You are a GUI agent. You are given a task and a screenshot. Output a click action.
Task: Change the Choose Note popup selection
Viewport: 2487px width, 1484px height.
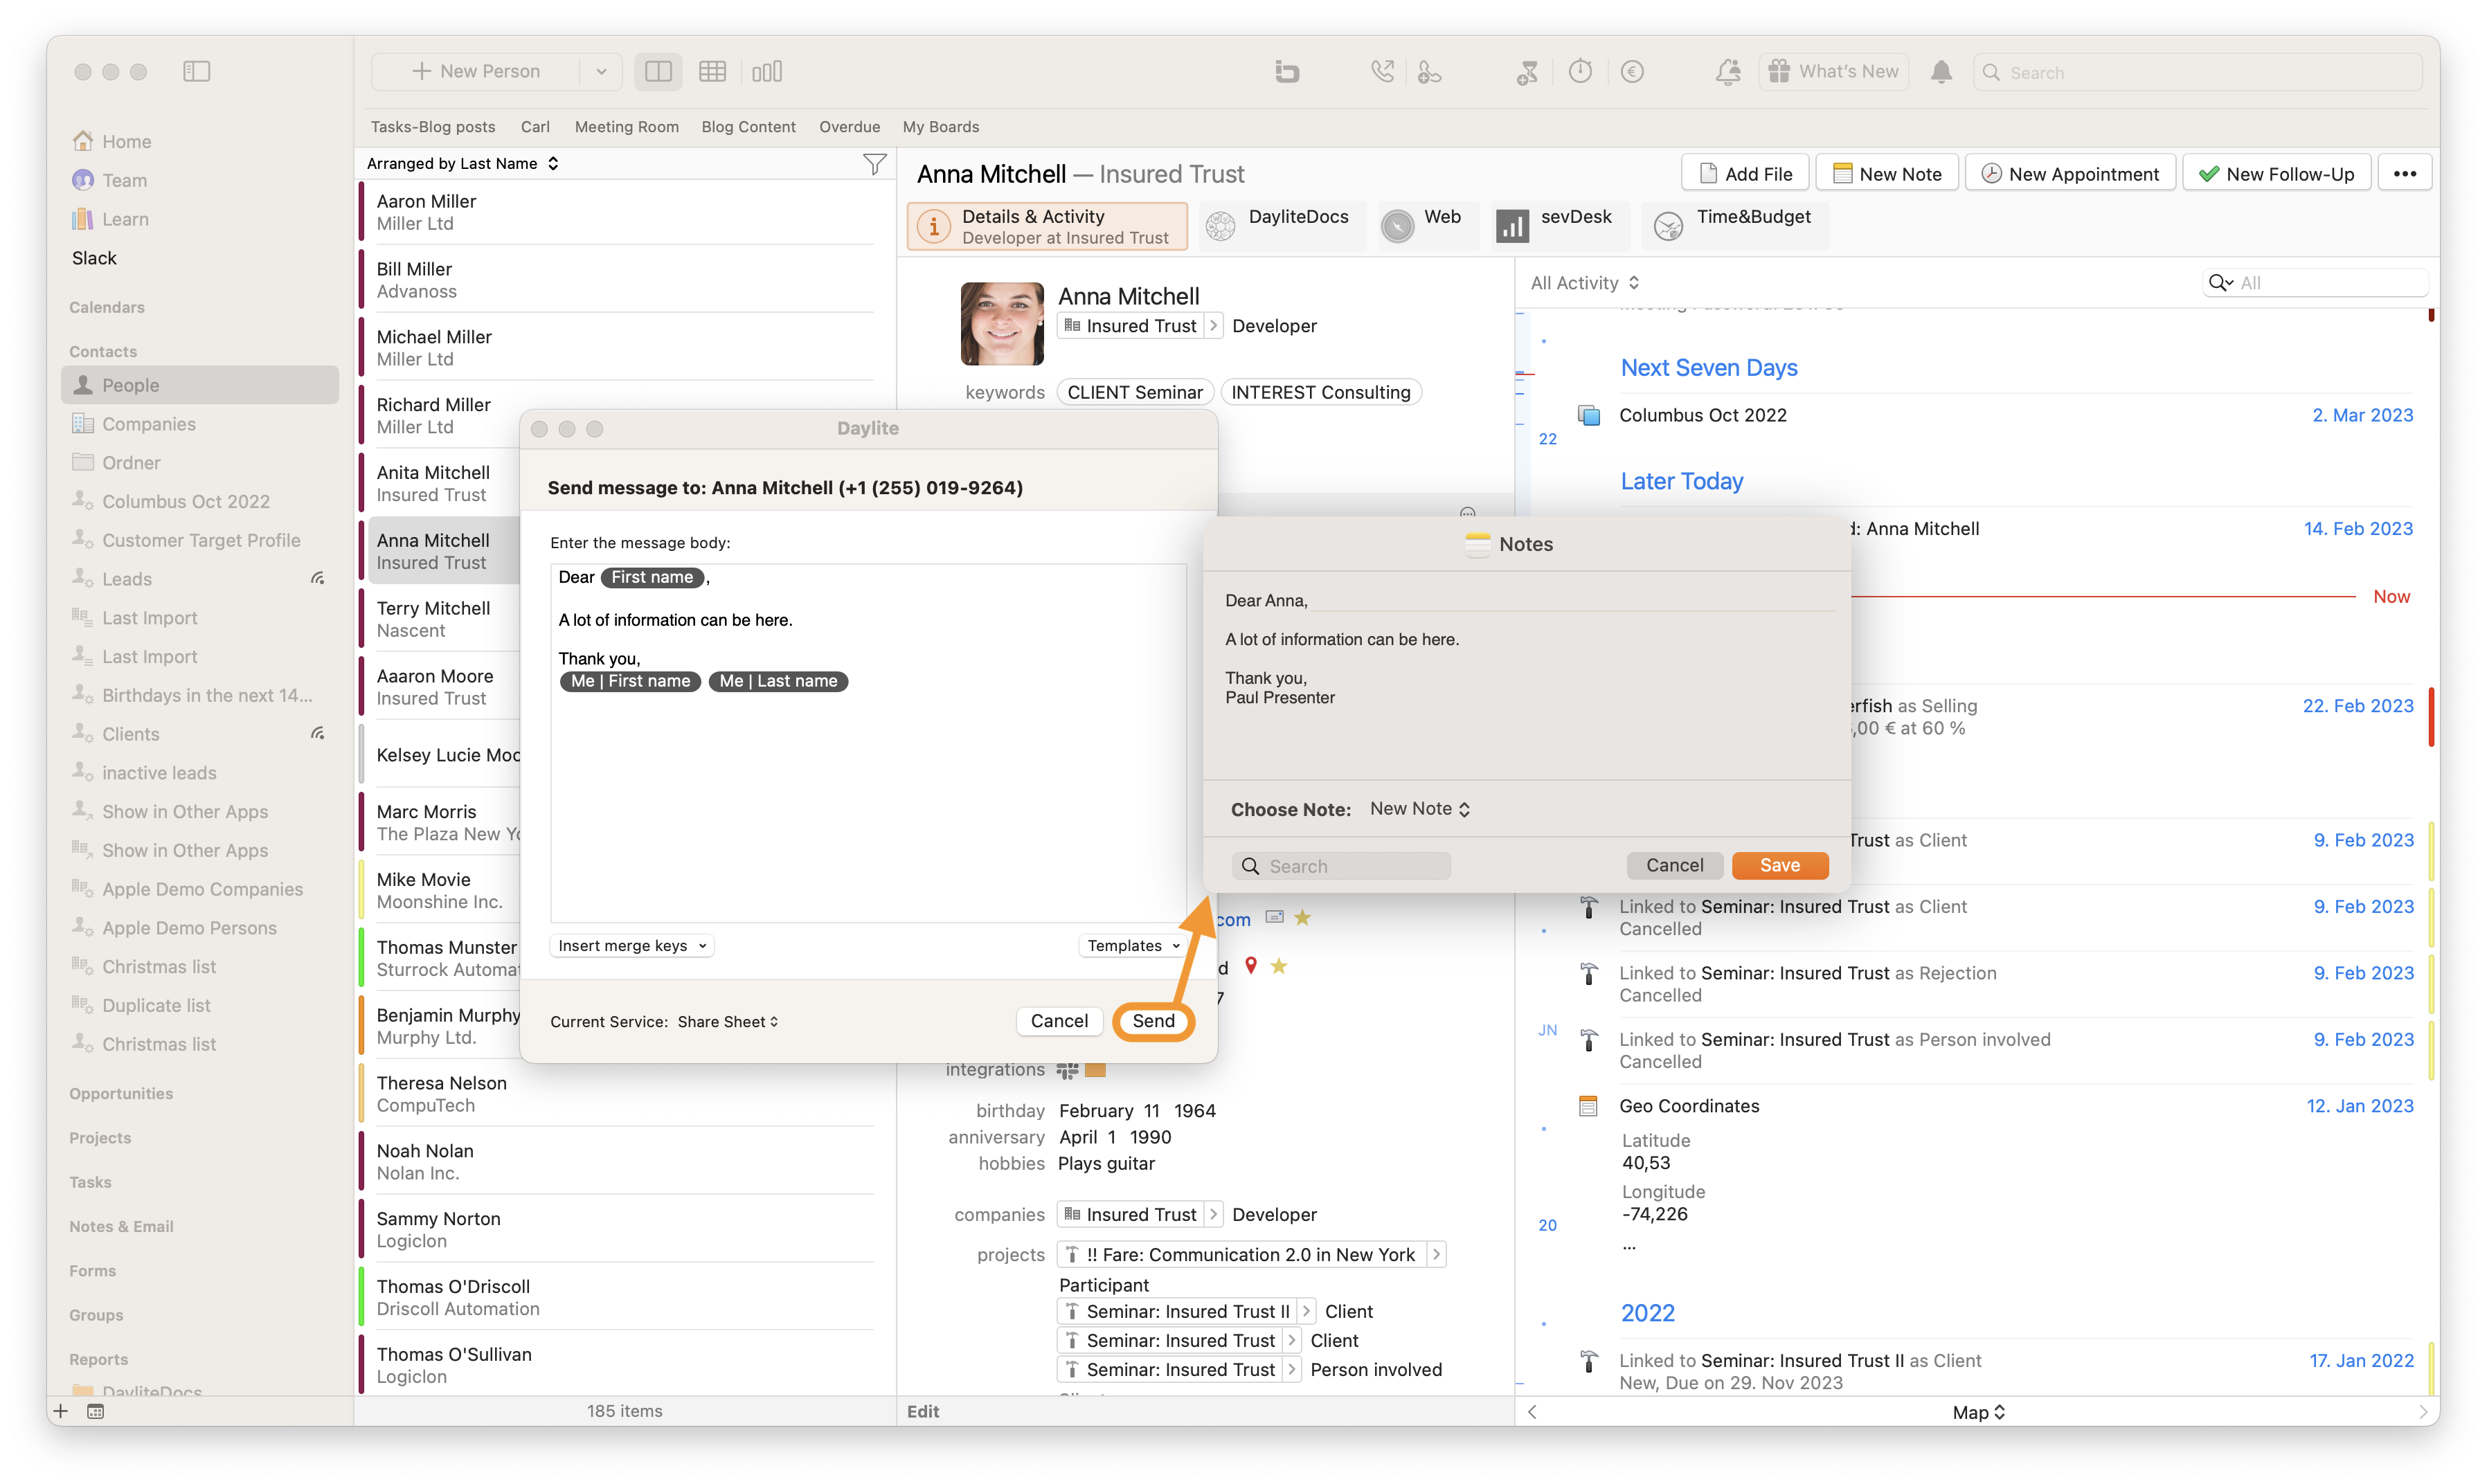tap(1420, 808)
